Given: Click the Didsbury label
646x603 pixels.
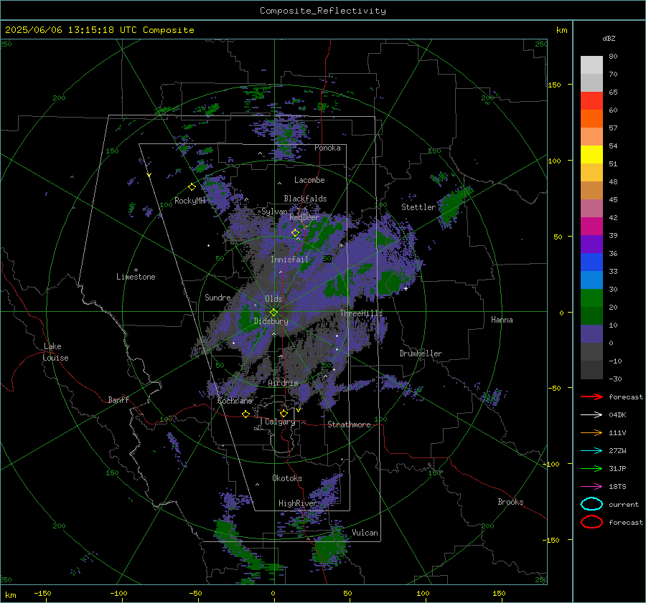Looking at the screenshot, I should (271, 321).
